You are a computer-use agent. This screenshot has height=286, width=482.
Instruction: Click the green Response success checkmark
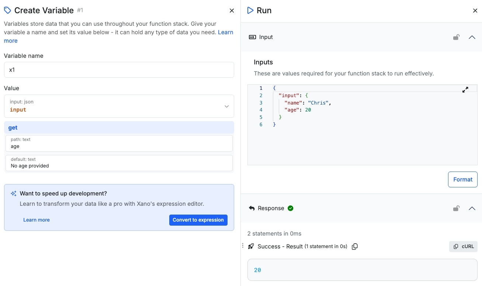[291, 208]
